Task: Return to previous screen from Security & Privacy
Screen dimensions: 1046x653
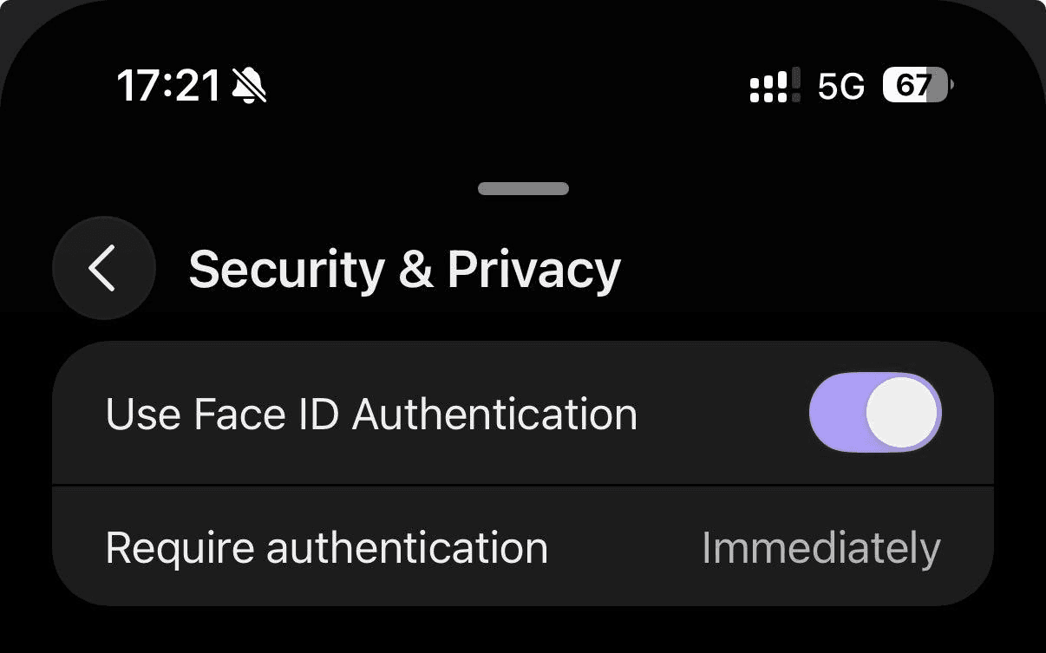Action: point(104,268)
